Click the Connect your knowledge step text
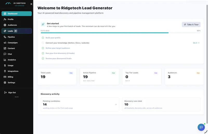The width and height of the screenshot is (208, 134). click(67, 43)
